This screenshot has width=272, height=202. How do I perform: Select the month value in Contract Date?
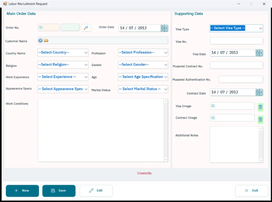[x=222, y=92]
